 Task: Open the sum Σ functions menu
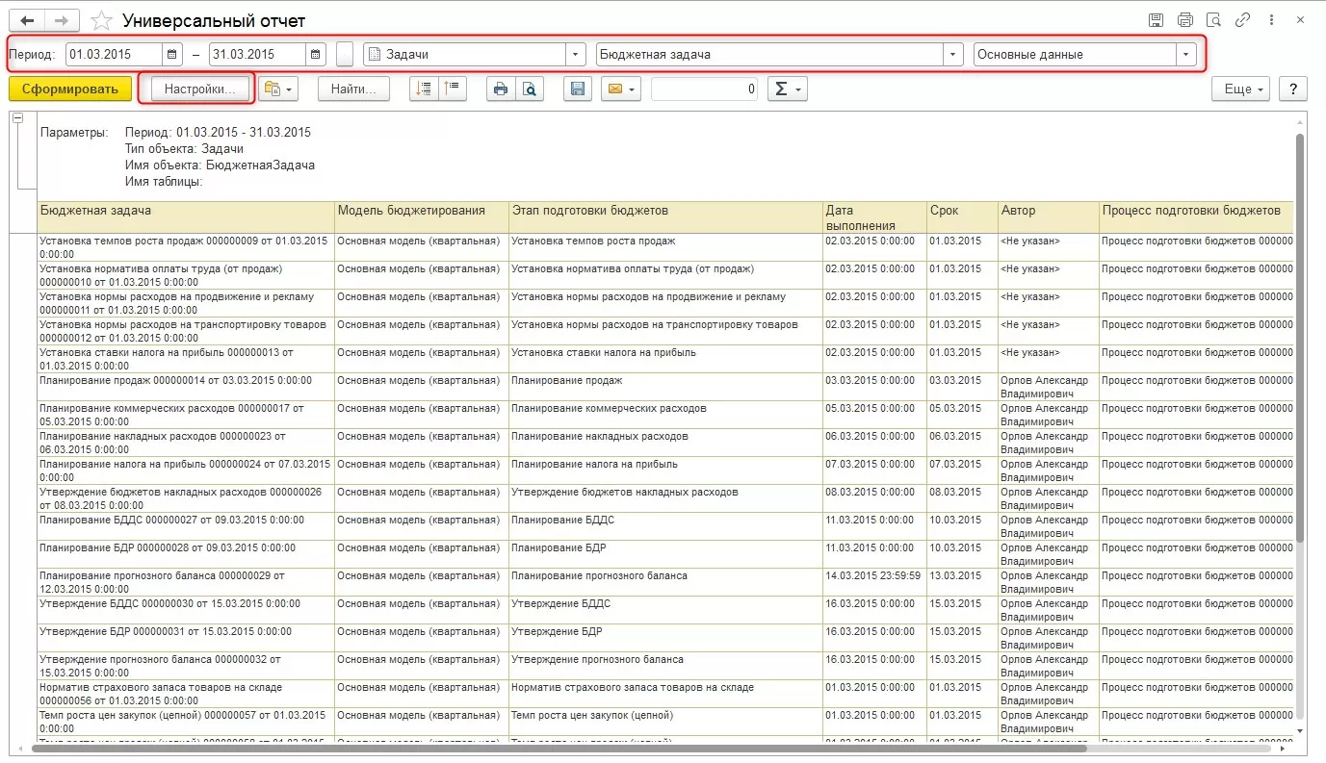787,89
